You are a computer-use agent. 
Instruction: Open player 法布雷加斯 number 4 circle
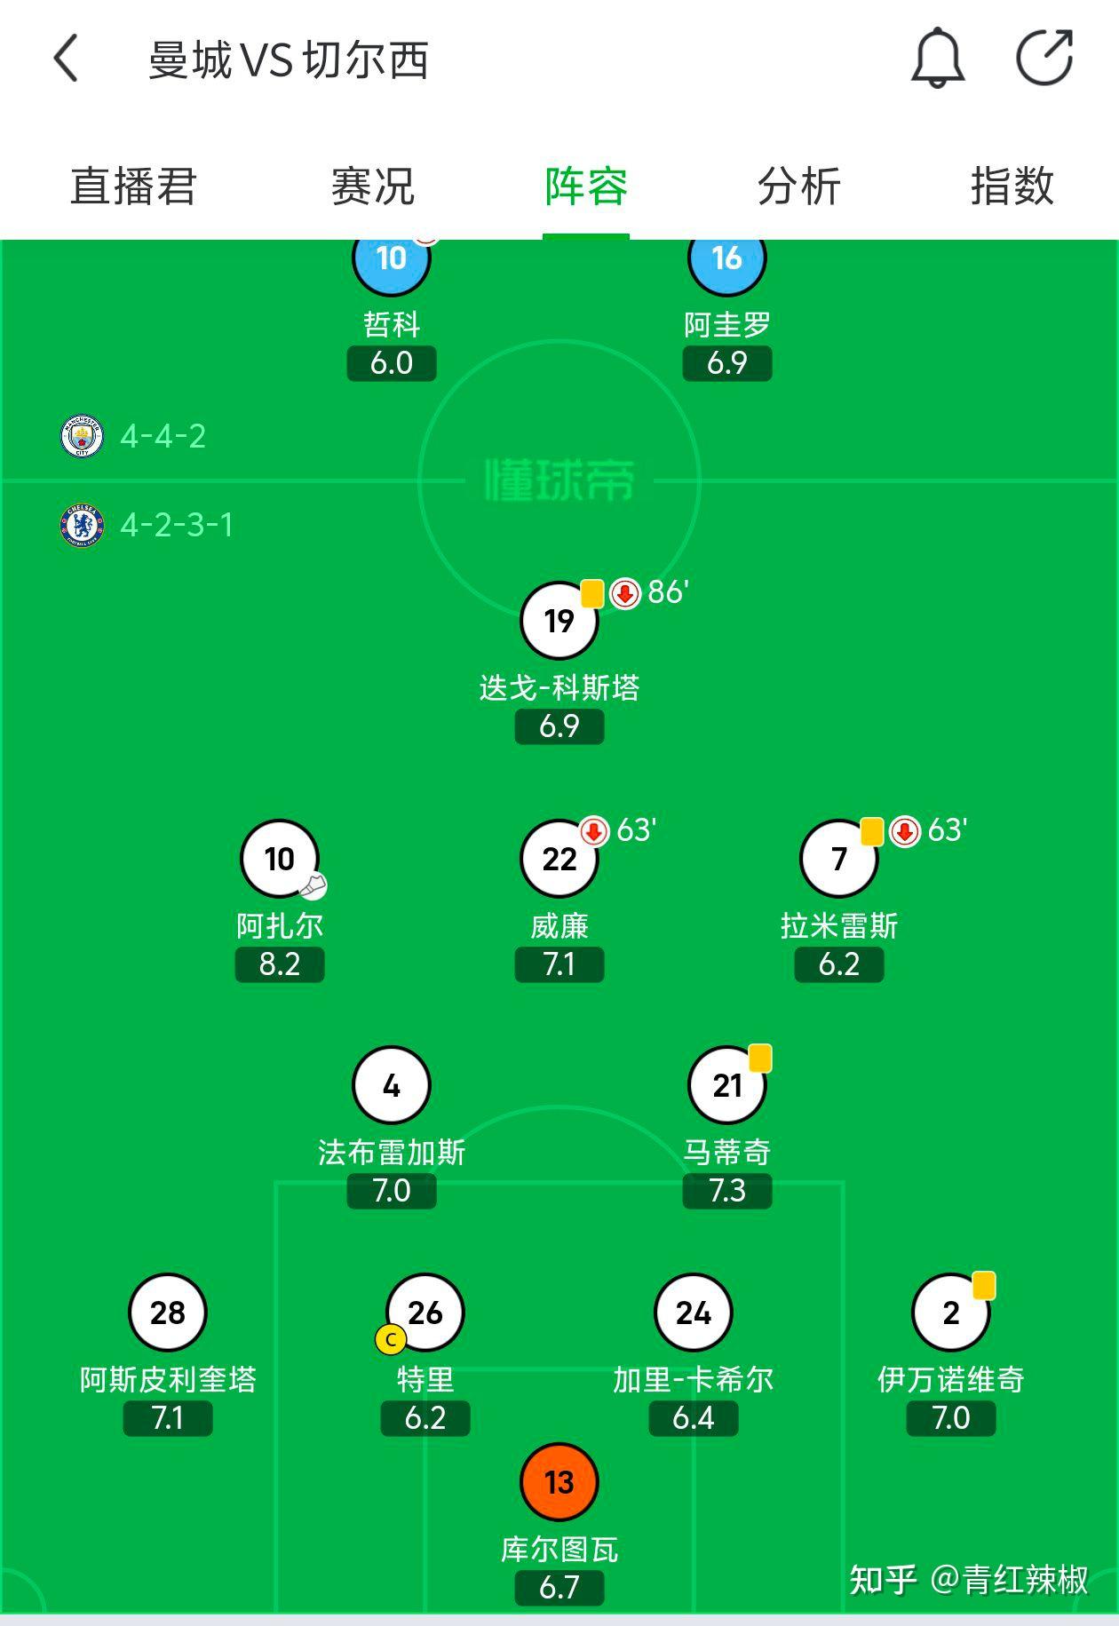pyautogui.click(x=392, y=1085)
